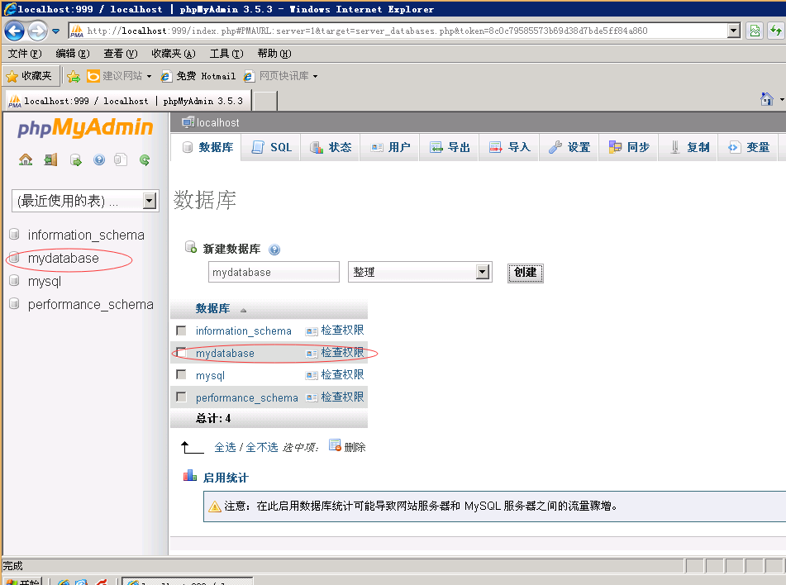Click the 启用统计 bar chart icon
This screenshot has height=585, width=786.
point(190,475)
